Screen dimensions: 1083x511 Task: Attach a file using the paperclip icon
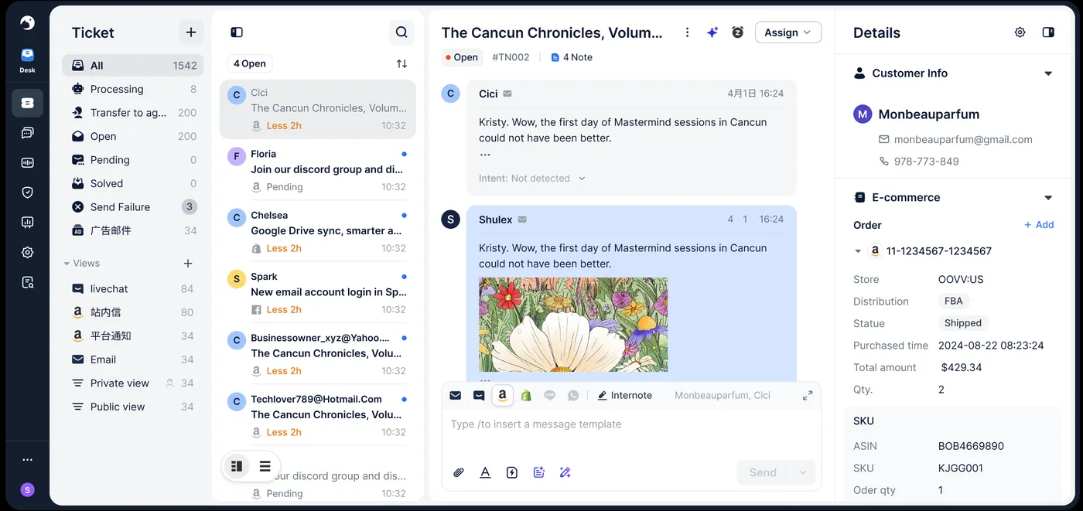click(x=459, y=472)
